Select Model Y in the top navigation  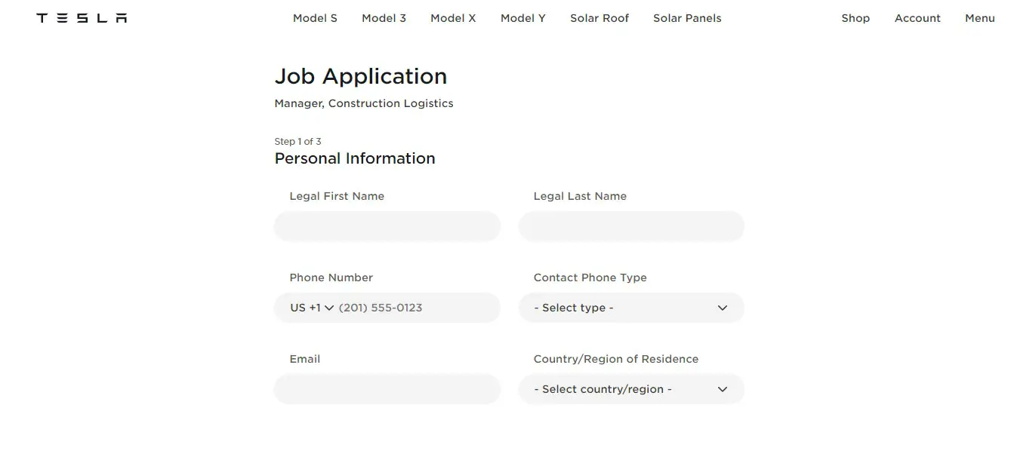click(x=522, y=18)
